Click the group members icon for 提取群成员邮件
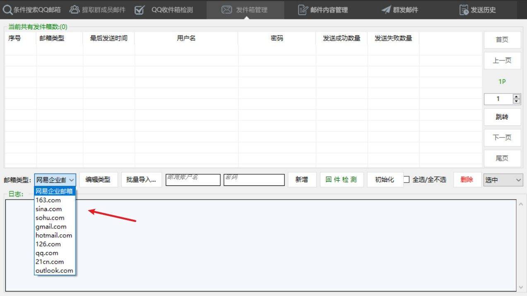Screen dimensions: 527x296 75,10
